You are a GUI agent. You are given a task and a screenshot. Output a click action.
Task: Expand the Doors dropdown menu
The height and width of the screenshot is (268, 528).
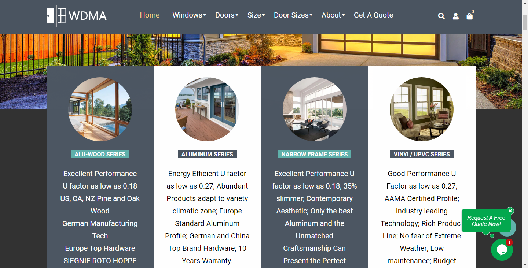point(227,15)
